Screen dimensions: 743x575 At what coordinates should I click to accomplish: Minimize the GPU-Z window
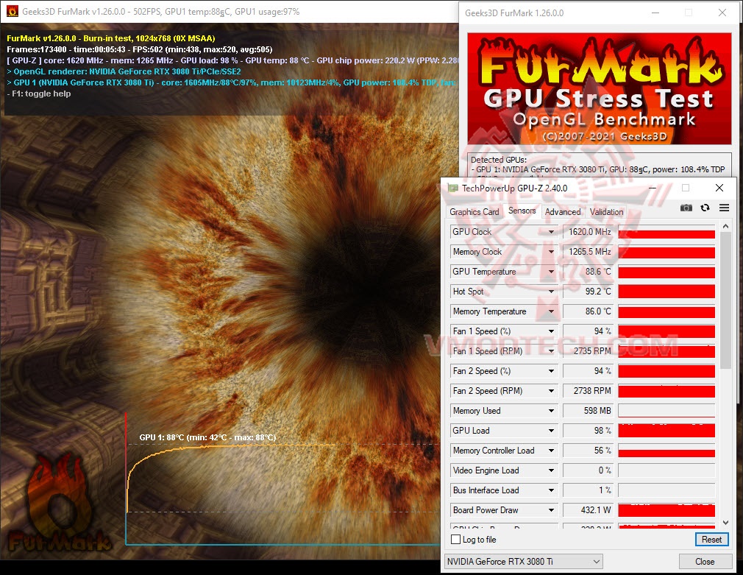(x=653, y=188)
